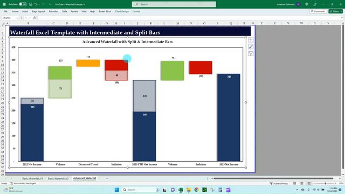Open the Format tab
The image size is (345, 194).
click(x=136, y=11)
